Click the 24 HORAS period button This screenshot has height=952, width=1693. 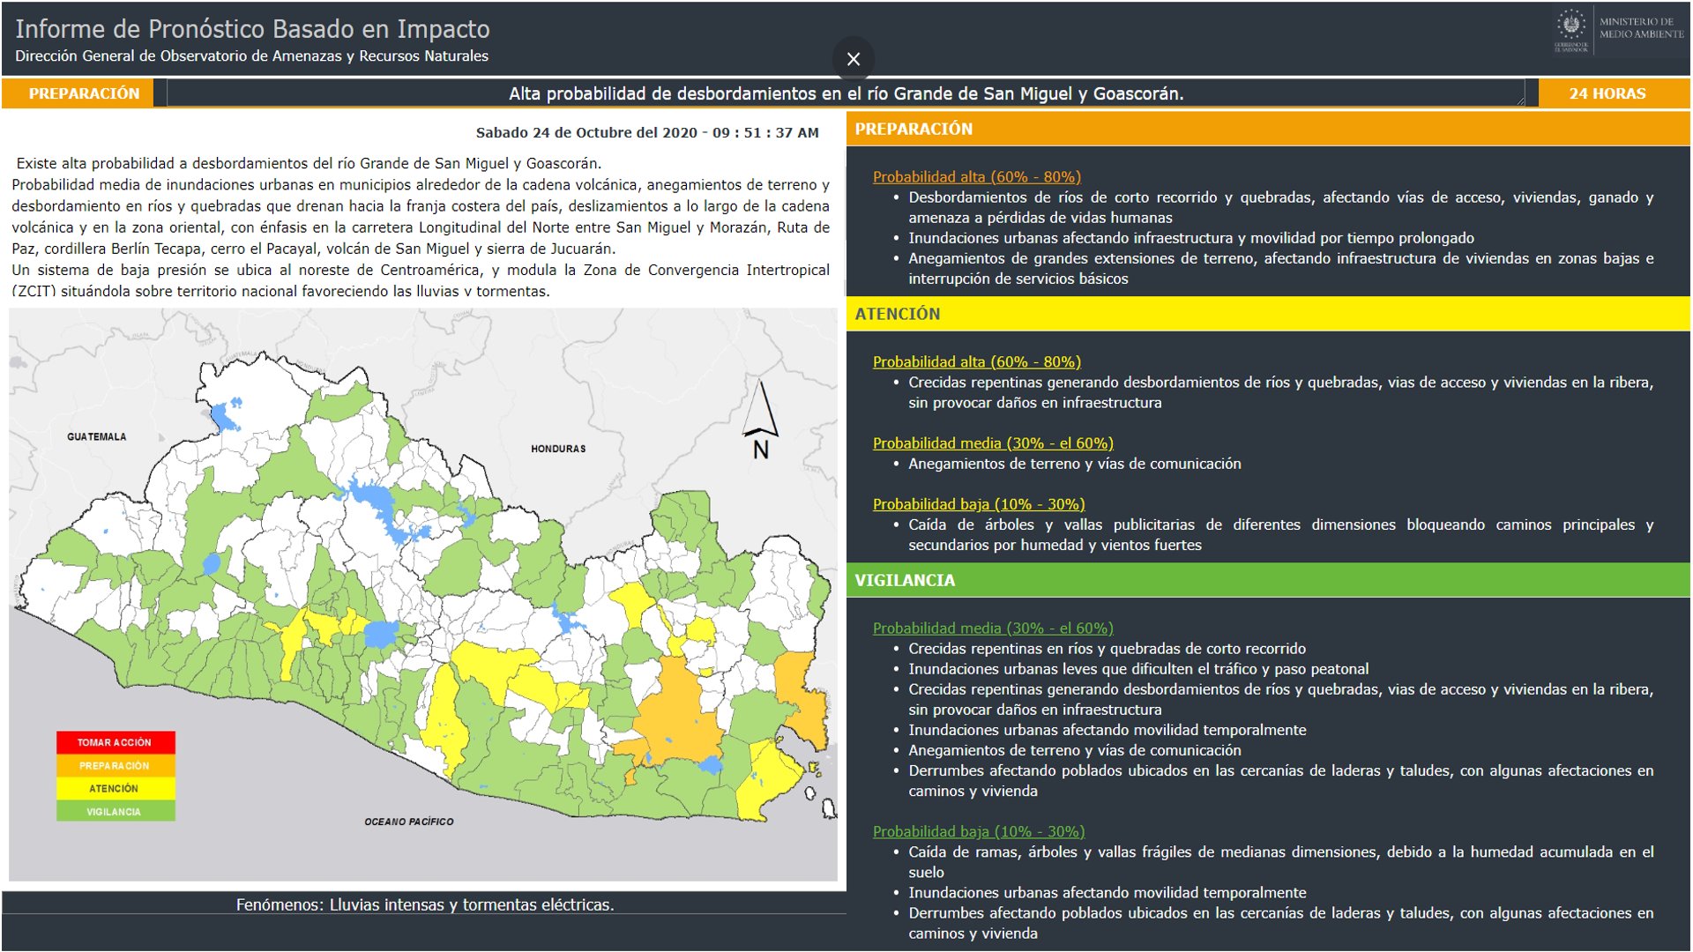(x=1607, y=93)
